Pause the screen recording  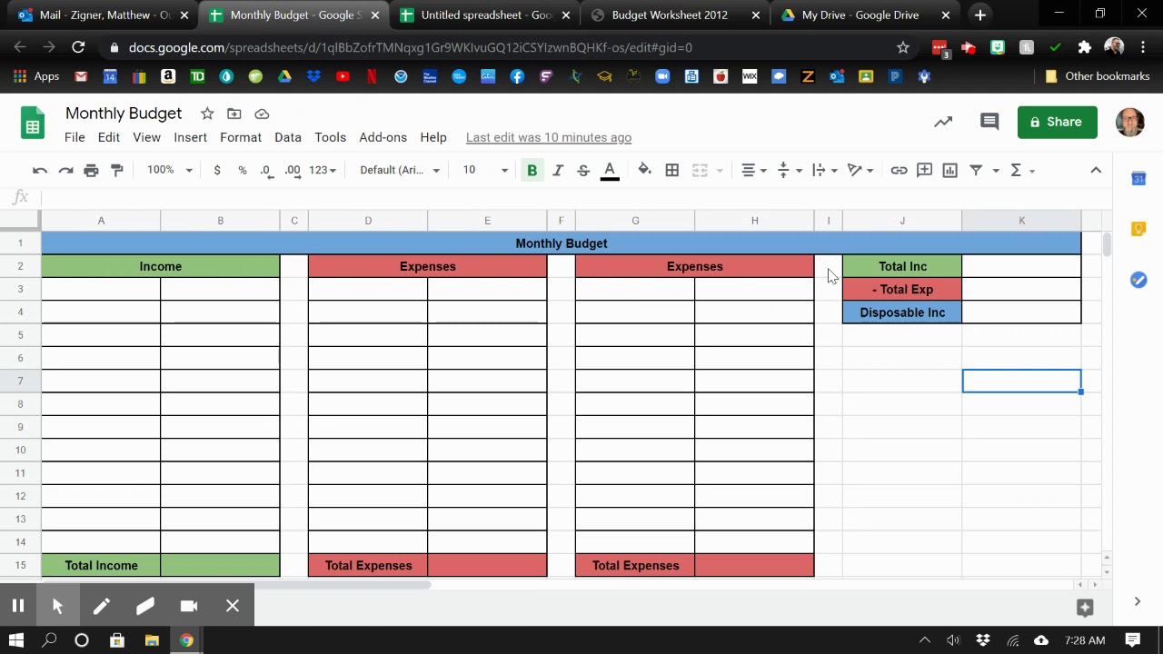[18, 606]
